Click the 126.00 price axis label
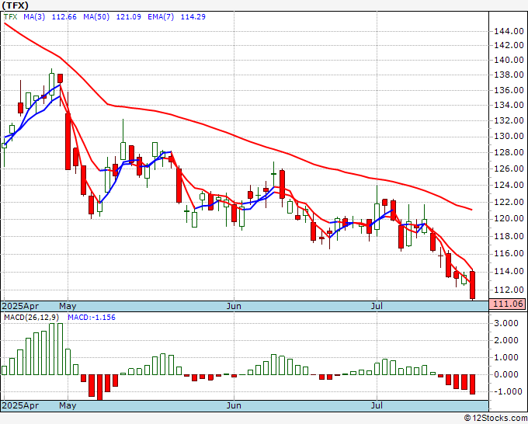Viewport: 528px width, 424px height. click(x=509, y=169)
